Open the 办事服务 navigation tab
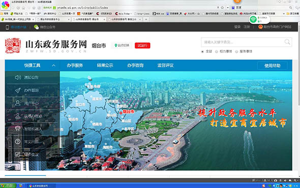Viewport: 300px width, 188px height. (x=75, y=66)
